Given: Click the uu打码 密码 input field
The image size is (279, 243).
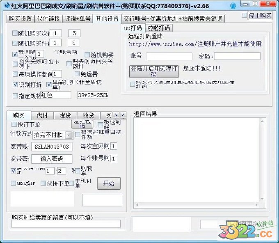Looking at the screenshot, I should pos(237,56).
